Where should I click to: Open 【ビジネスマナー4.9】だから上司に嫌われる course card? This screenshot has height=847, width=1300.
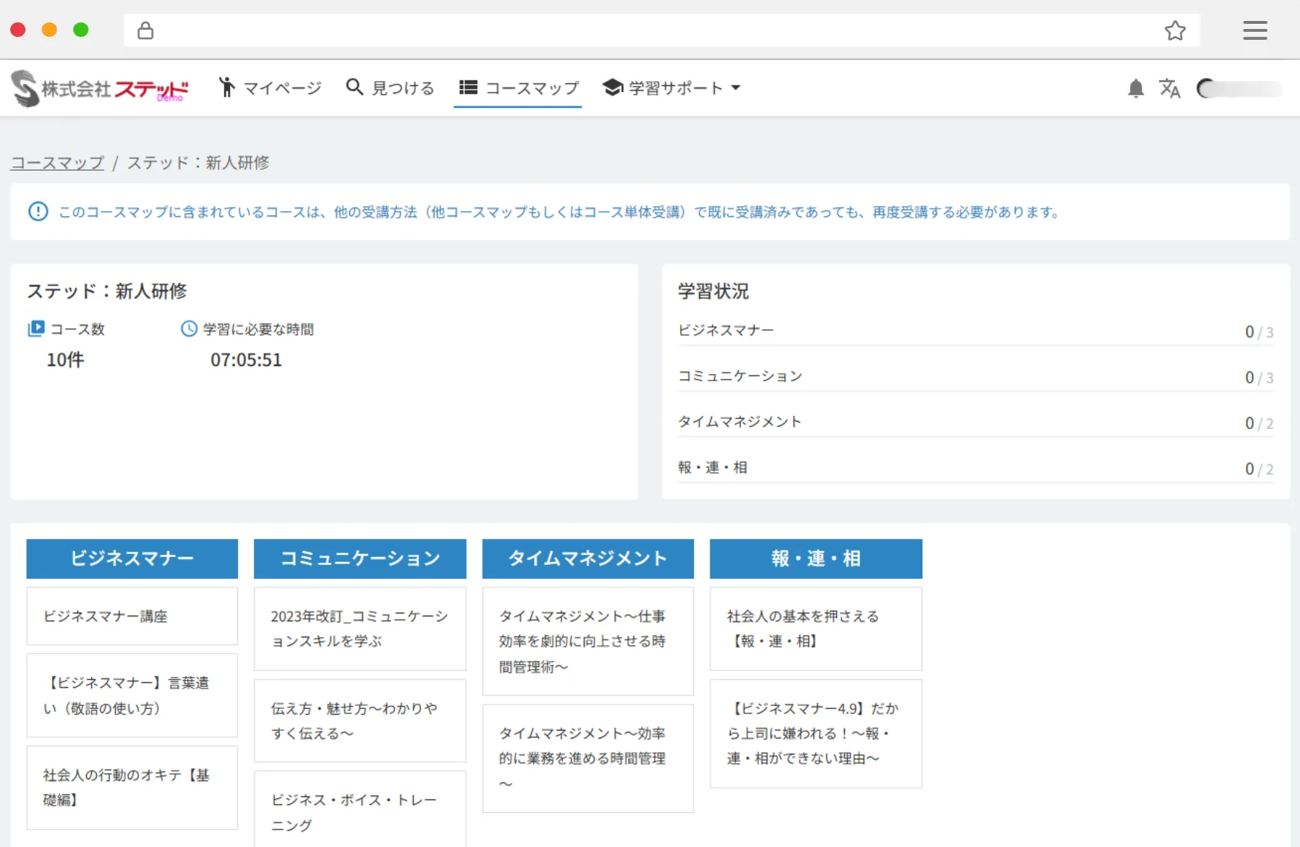[815, 733]
